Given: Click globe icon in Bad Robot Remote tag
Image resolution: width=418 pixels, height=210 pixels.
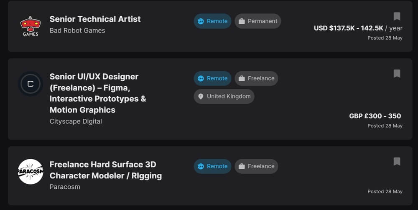Looking at the screenshot, I should (201, 21).
